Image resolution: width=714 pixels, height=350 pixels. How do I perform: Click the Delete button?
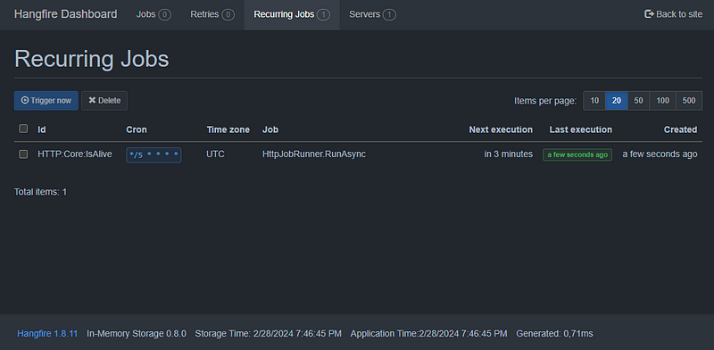[x=104, y=101]
